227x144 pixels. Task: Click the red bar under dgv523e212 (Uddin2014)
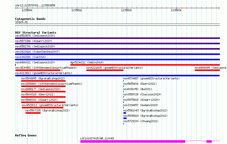point(145,65)
